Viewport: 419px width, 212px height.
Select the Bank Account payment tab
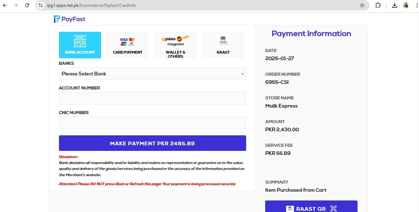[80, 45]
